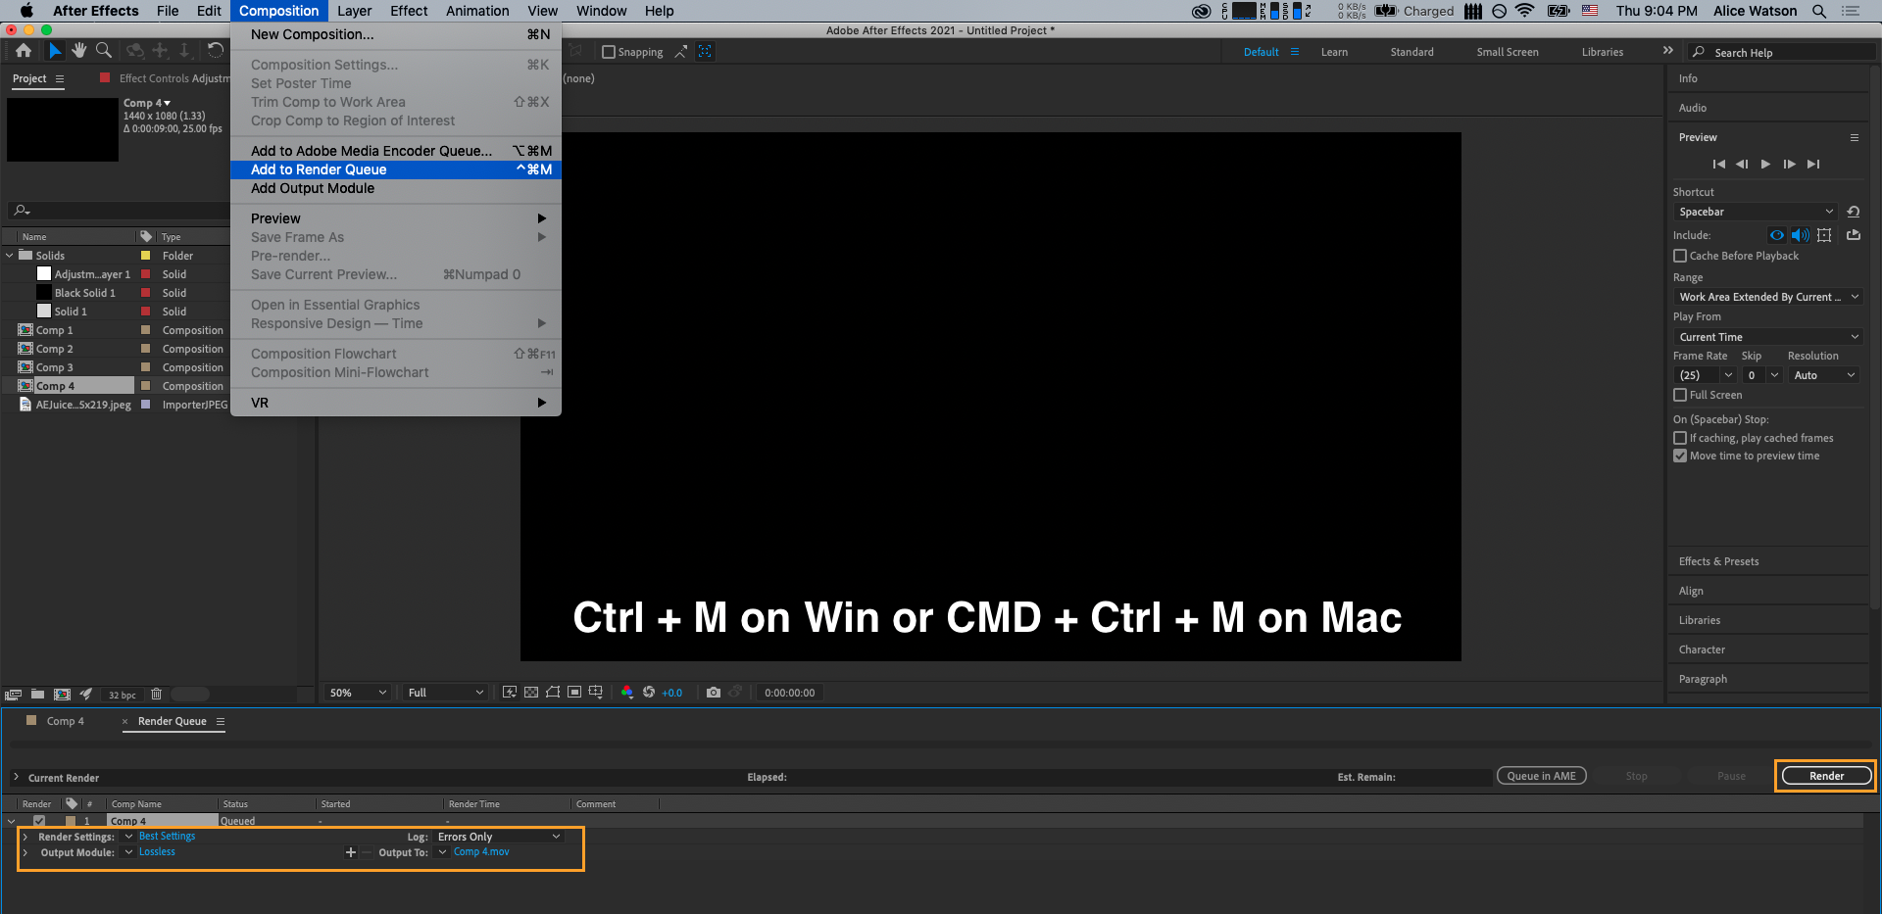Viewport: 1882px width, 914px height.
Task: Enable Full Screen preview checkbox
Action: 1680,395
